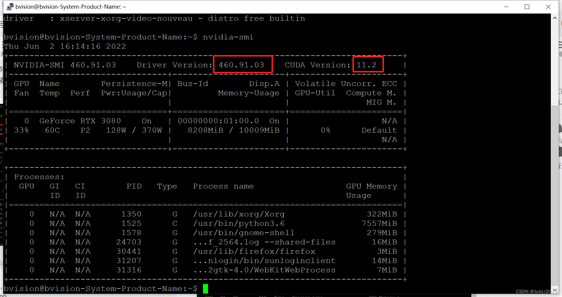
Task: Click the scrollbar up arrow
Action: (x=555, y=18)
